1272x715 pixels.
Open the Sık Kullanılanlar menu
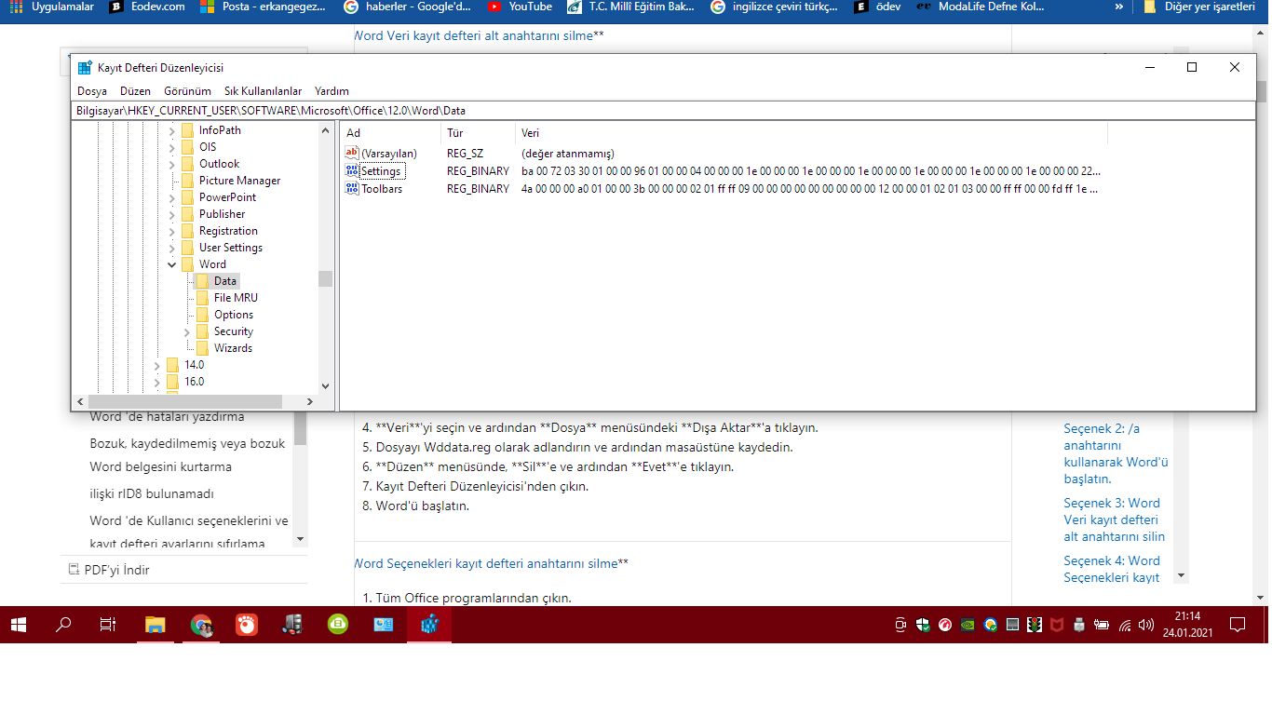point(263,91)
